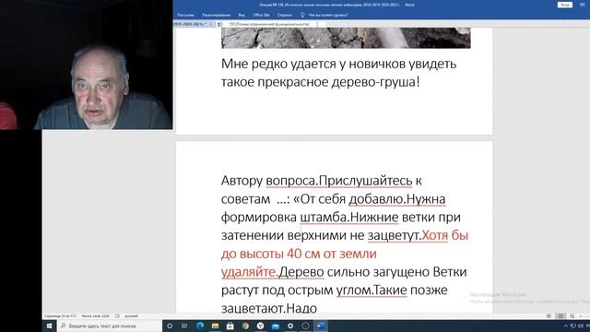Show hidden system tray icons chevron

point(565,326)
